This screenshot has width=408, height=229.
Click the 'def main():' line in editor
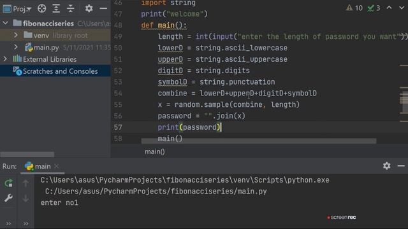tap(164, 25)
